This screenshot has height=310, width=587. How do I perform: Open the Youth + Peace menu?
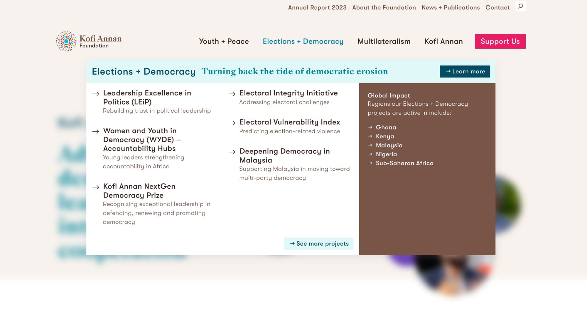point(224,41)
